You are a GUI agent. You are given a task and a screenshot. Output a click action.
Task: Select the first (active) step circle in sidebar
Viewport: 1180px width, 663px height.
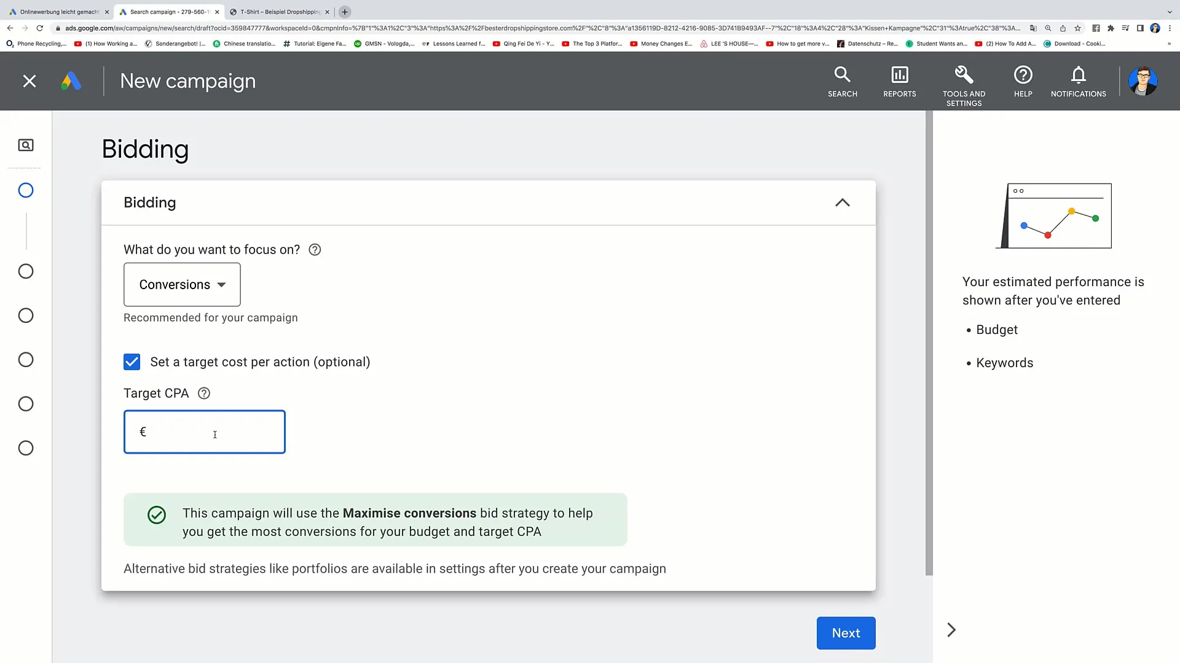(x=26, y=190)
